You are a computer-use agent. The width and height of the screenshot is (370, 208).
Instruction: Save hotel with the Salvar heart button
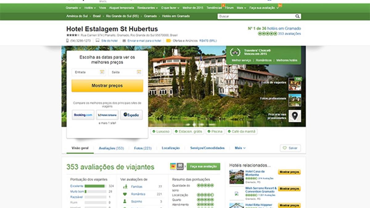(x=290, y=148)
